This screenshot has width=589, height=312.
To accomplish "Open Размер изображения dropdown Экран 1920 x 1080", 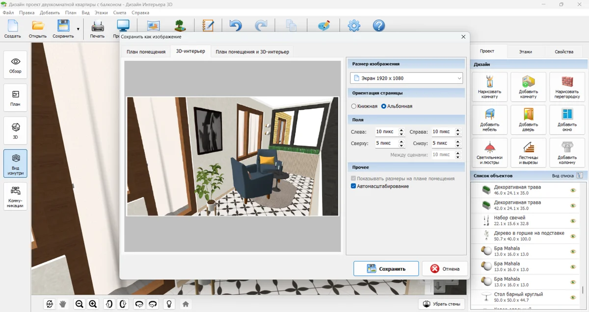I will pyautogui.click(x=406, y=78).
